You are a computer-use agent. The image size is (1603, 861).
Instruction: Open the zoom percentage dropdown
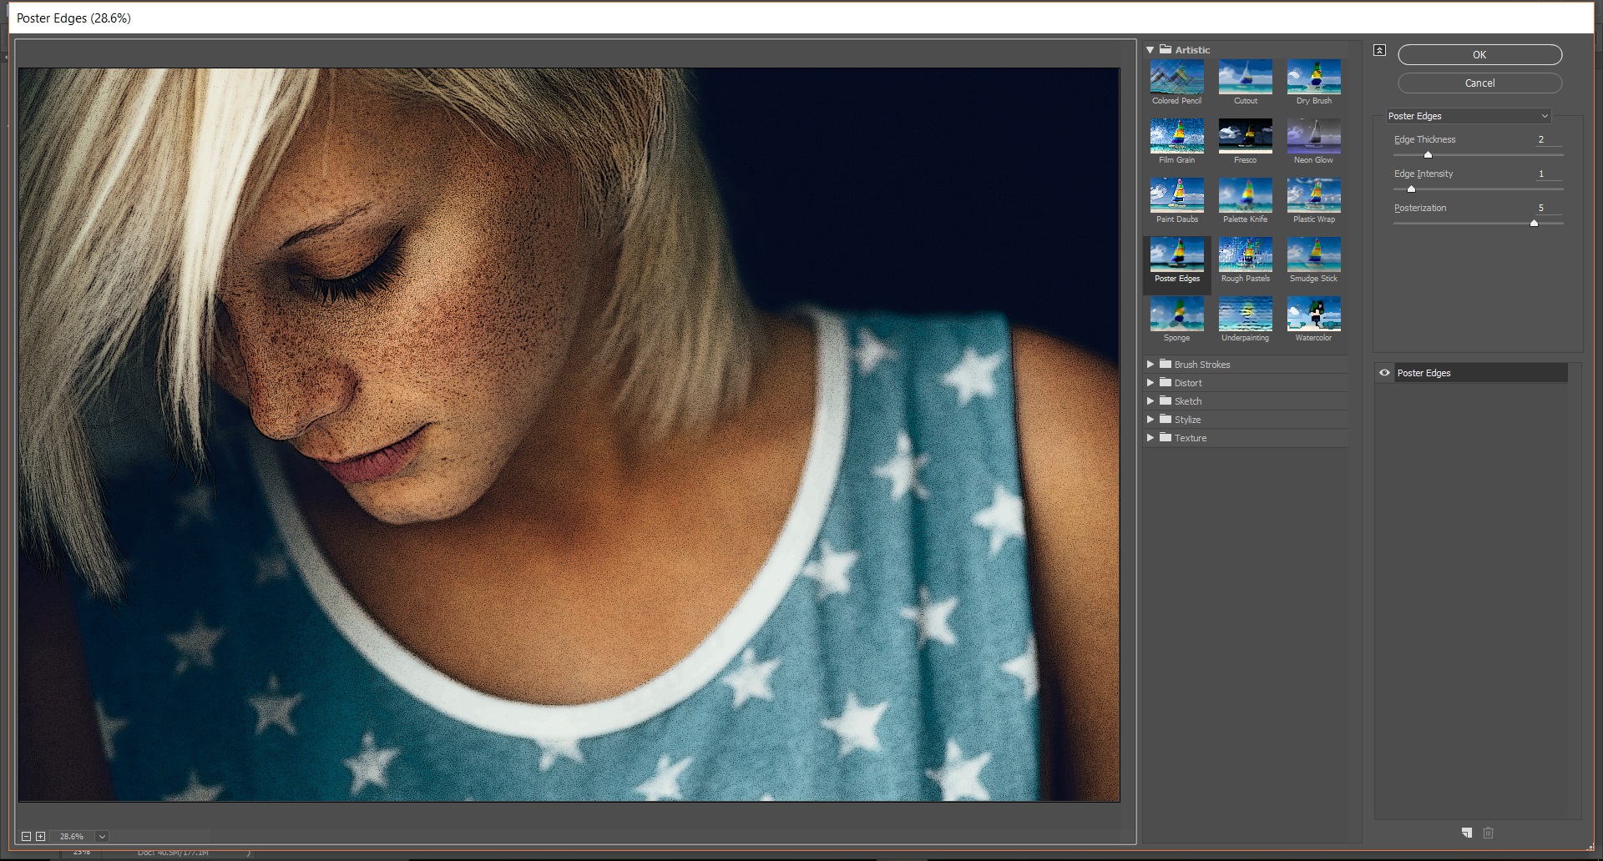point(102,835)
